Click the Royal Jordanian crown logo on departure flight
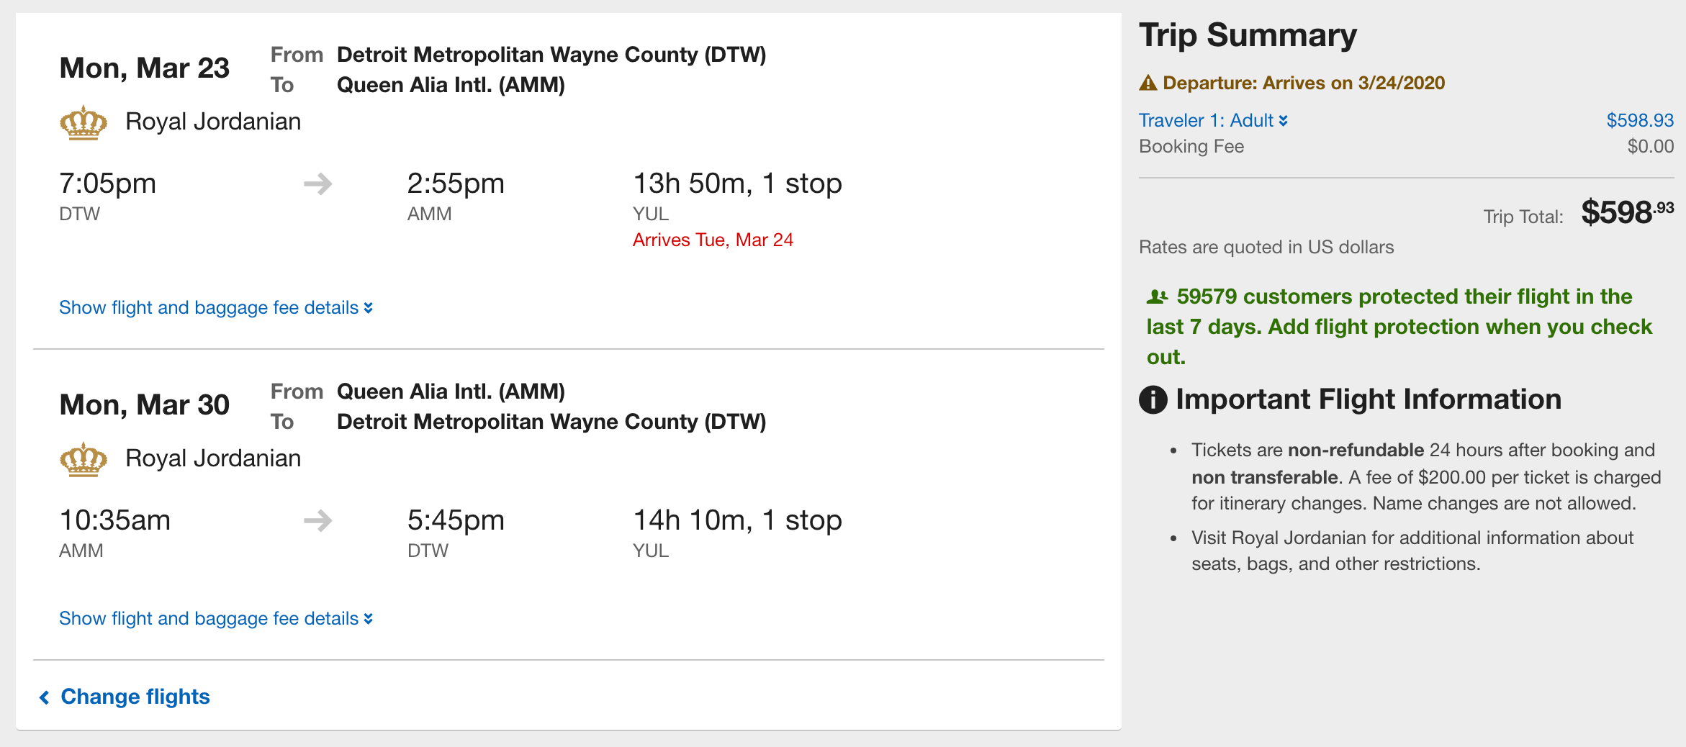This screenshot has width=1686, height=747. pyautogui.click(x=84, y=122)
